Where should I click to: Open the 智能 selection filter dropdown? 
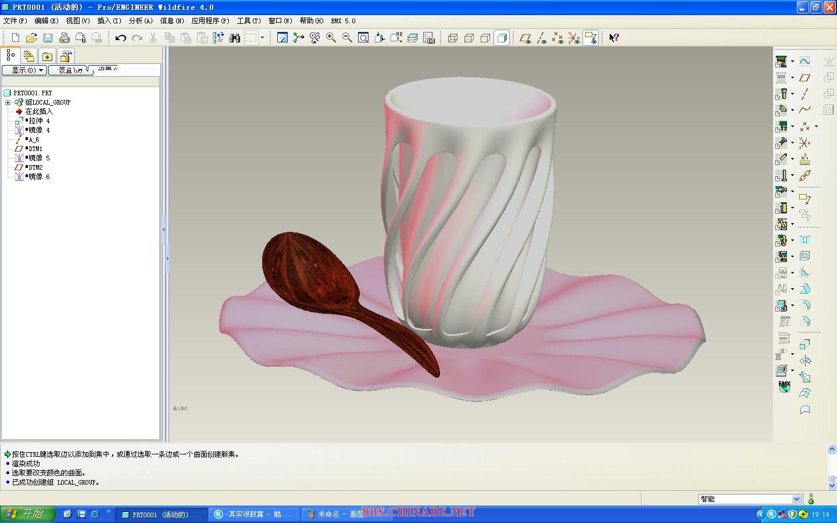(796, 499)
